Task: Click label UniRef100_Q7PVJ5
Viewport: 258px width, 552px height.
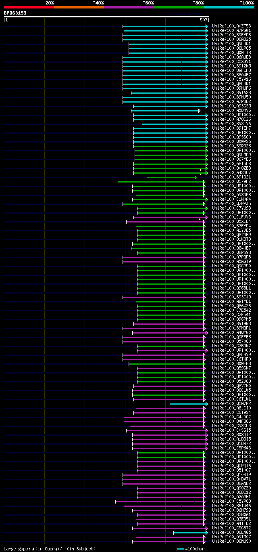Action: (231, 204)
